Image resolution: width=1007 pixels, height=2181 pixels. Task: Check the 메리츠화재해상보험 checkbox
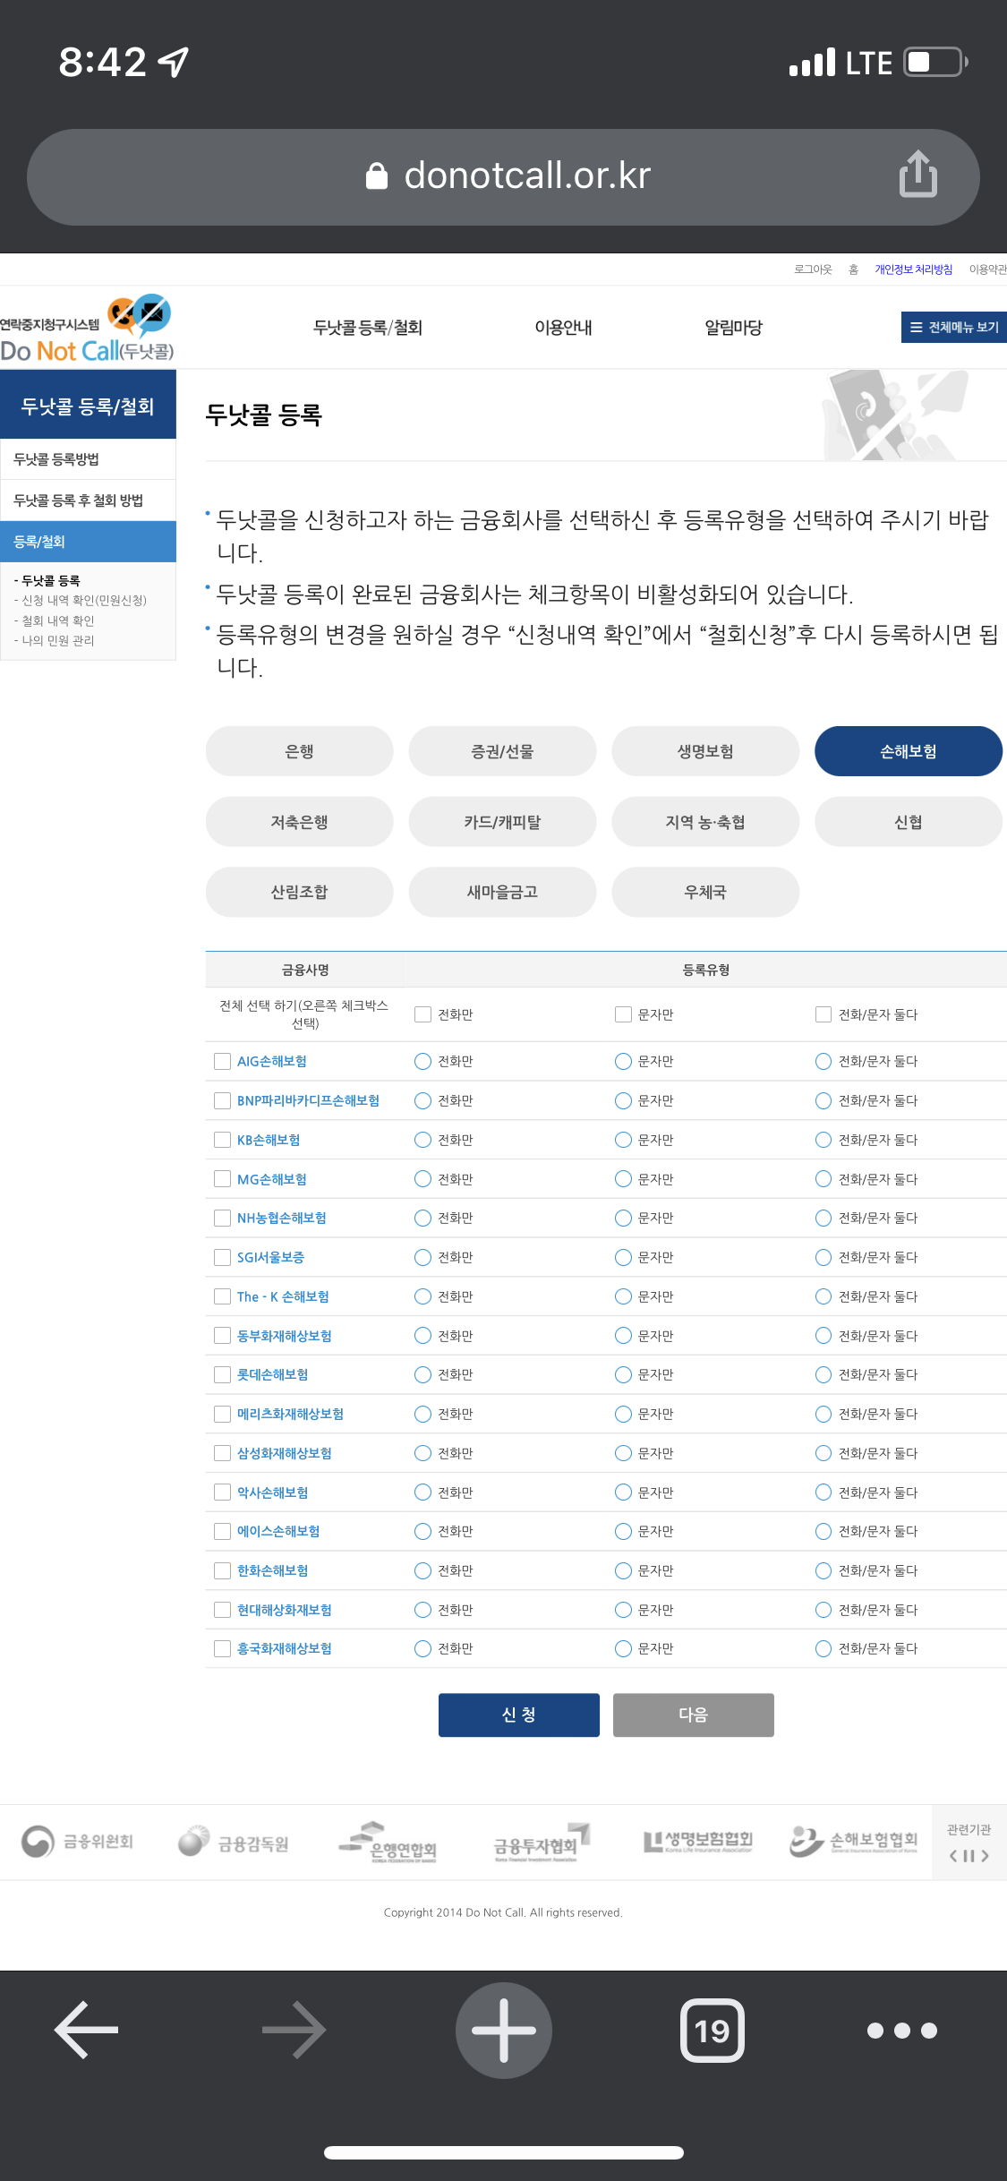222,1414
